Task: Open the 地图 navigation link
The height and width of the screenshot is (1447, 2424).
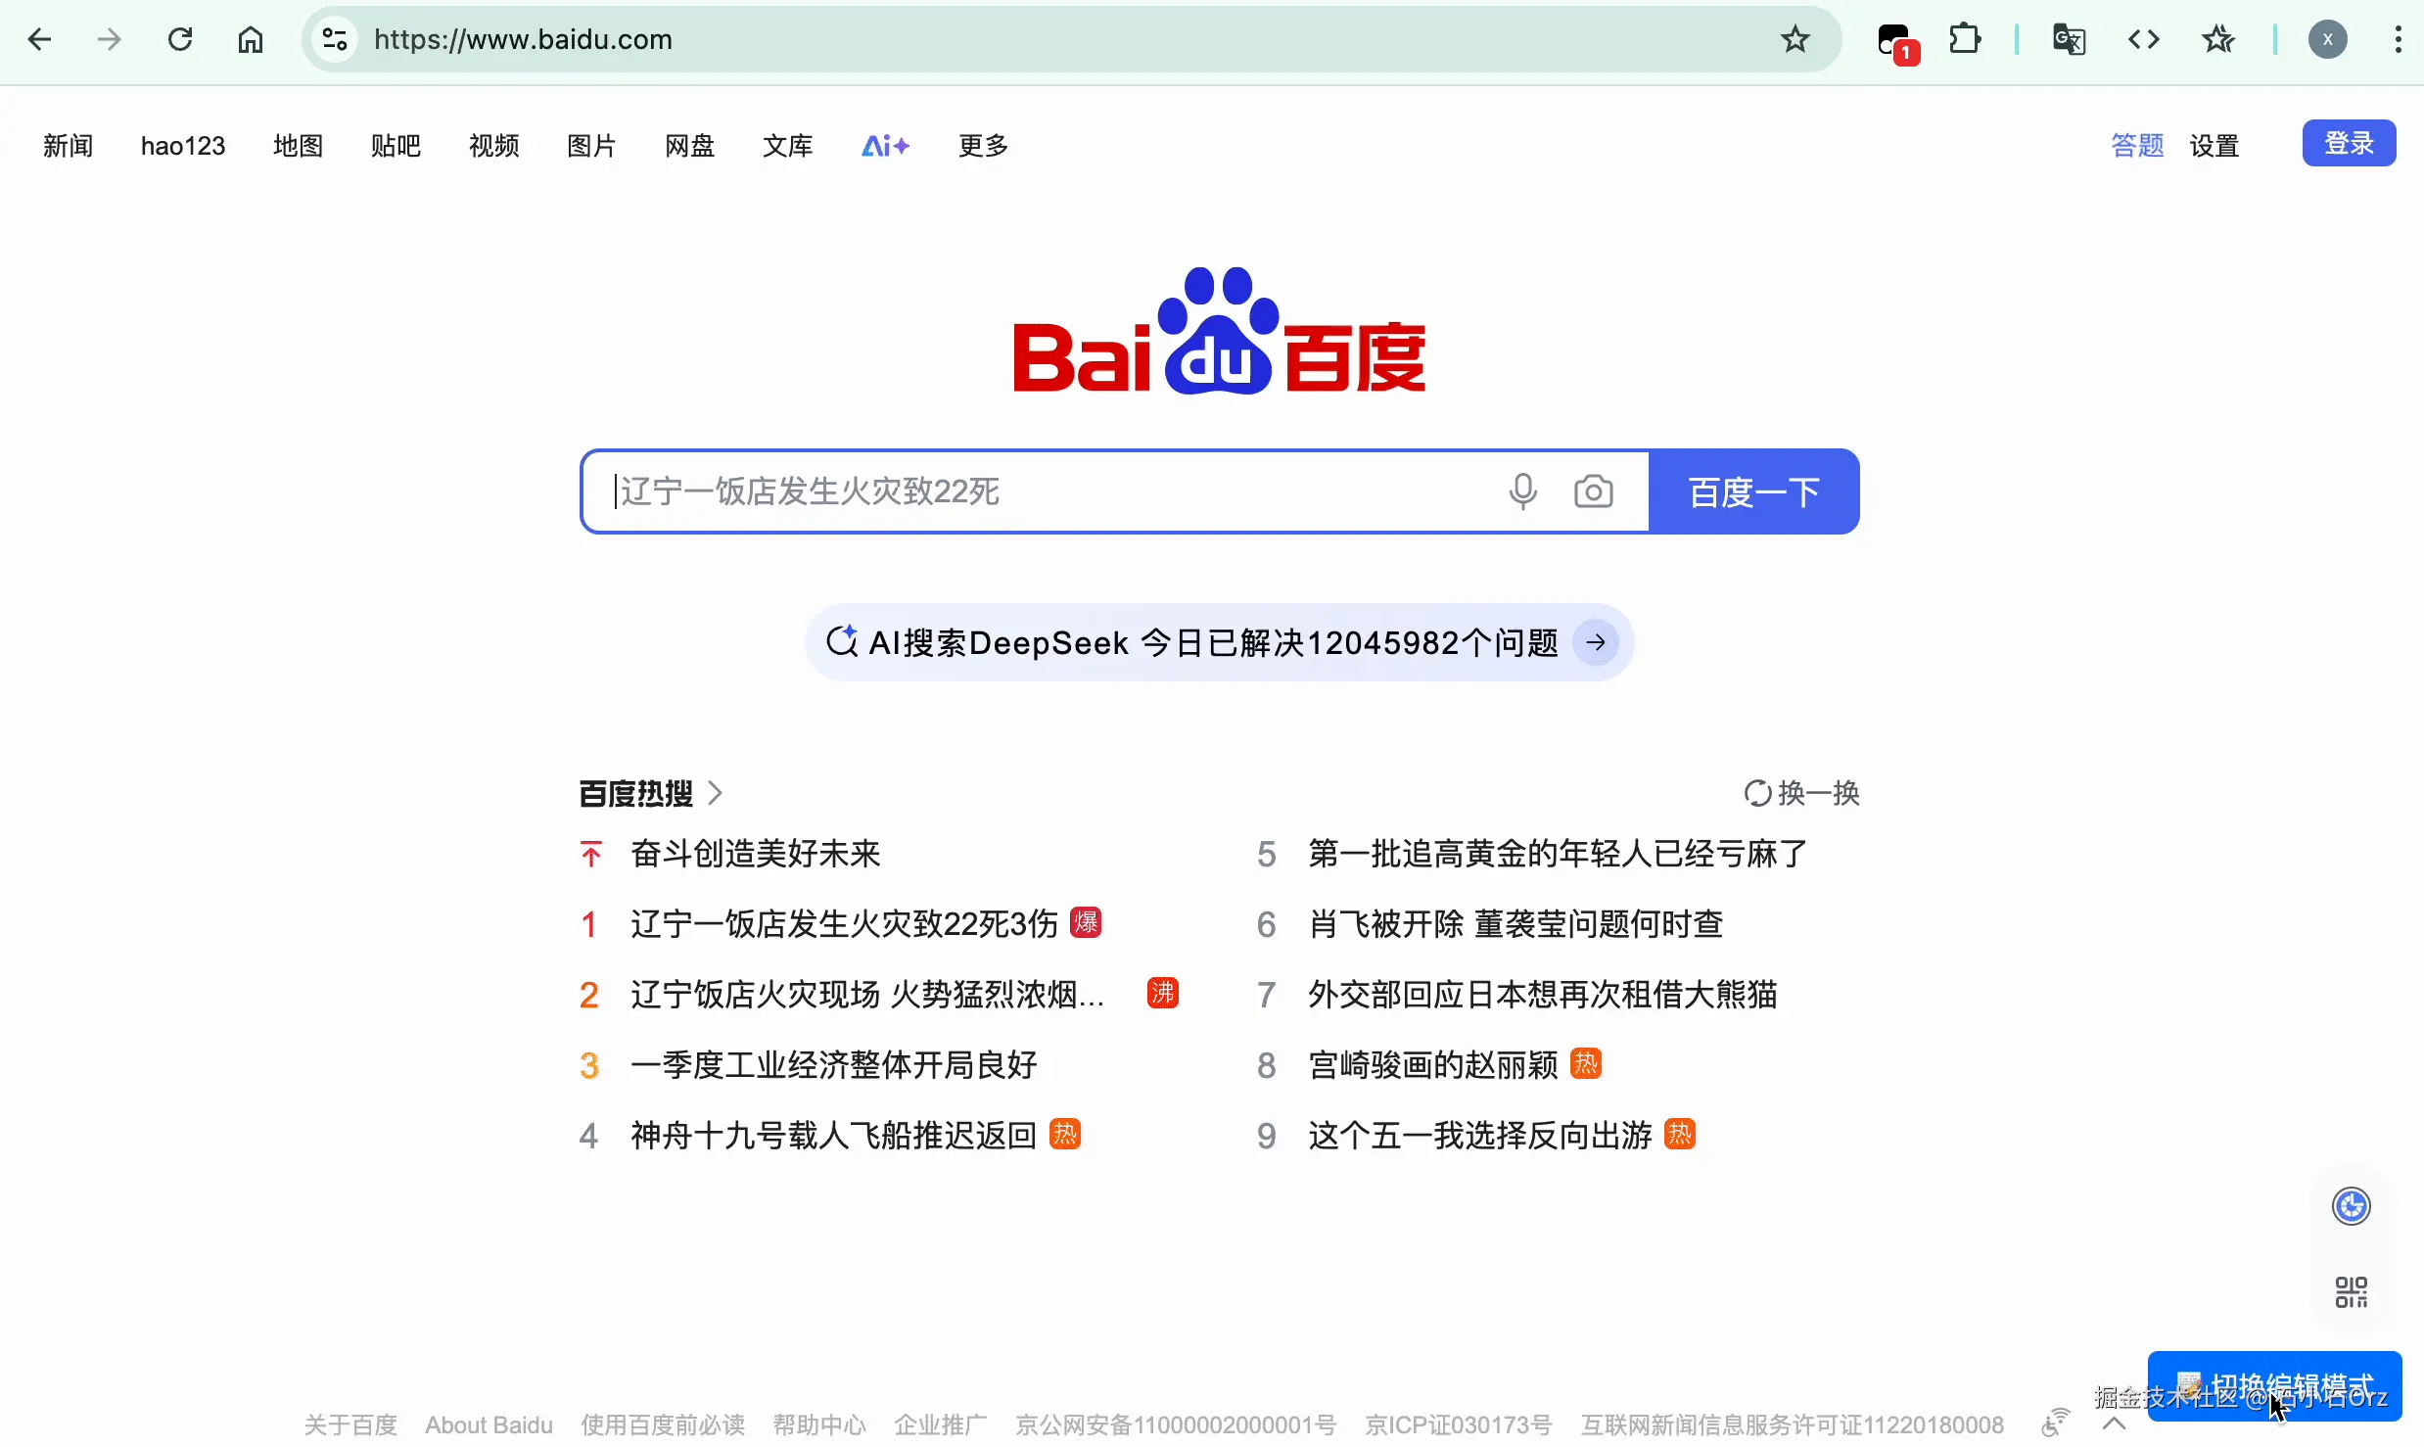Action: click(x=299, y=146)
